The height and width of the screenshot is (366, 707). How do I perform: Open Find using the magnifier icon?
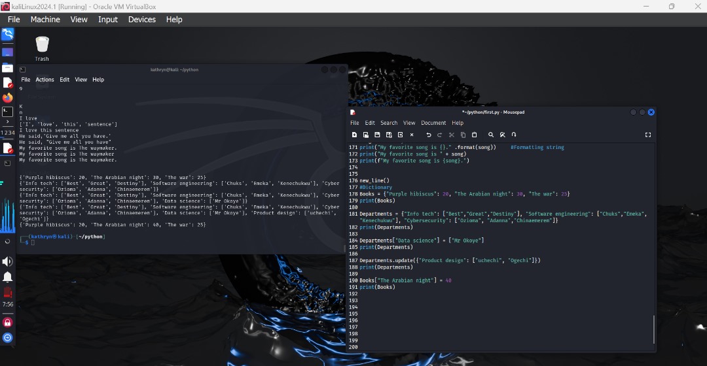(x=491, y=135)
